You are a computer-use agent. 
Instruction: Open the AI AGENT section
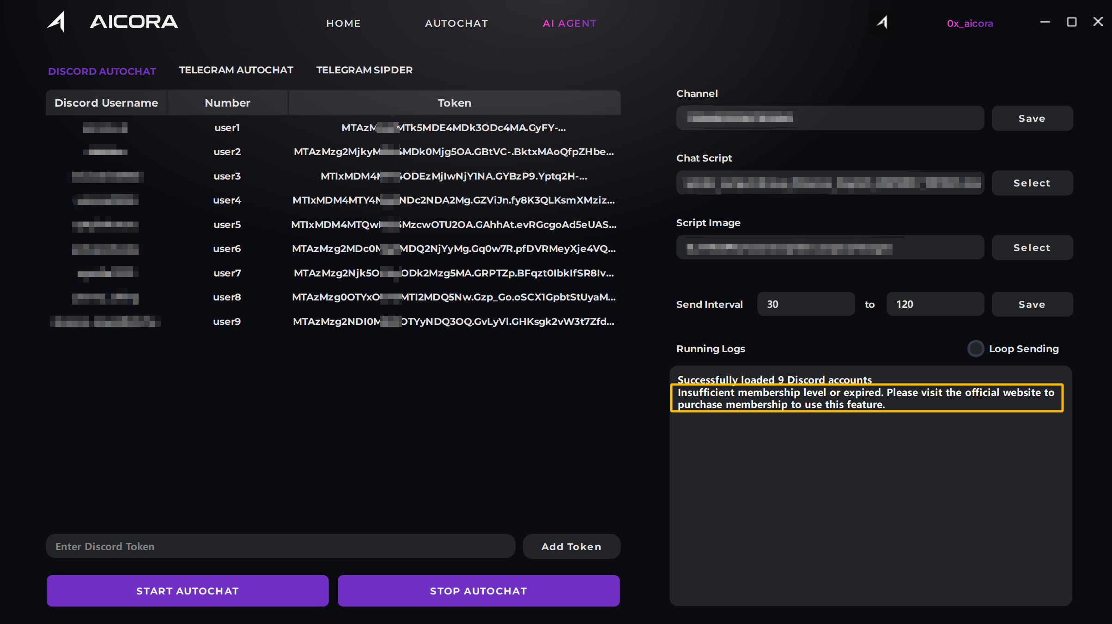click(570, 24)
